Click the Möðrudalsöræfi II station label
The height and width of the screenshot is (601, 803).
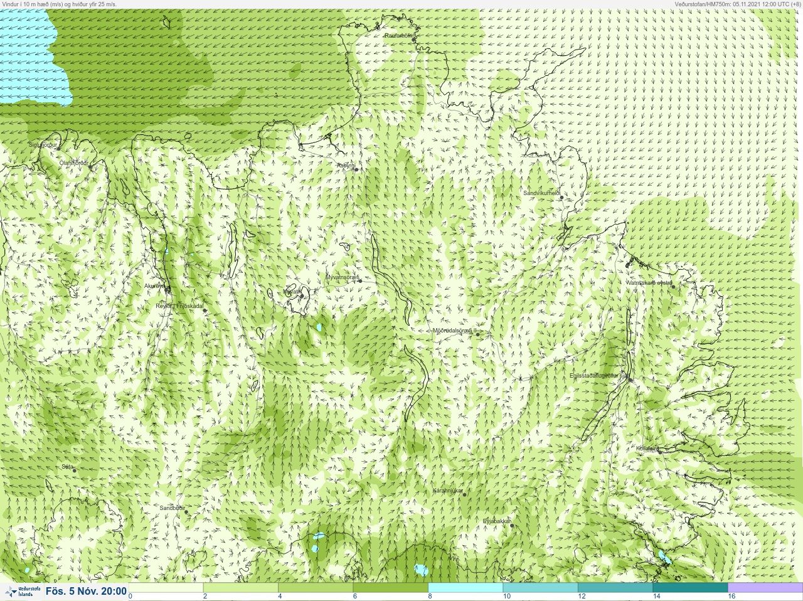(x=455, y=330)
